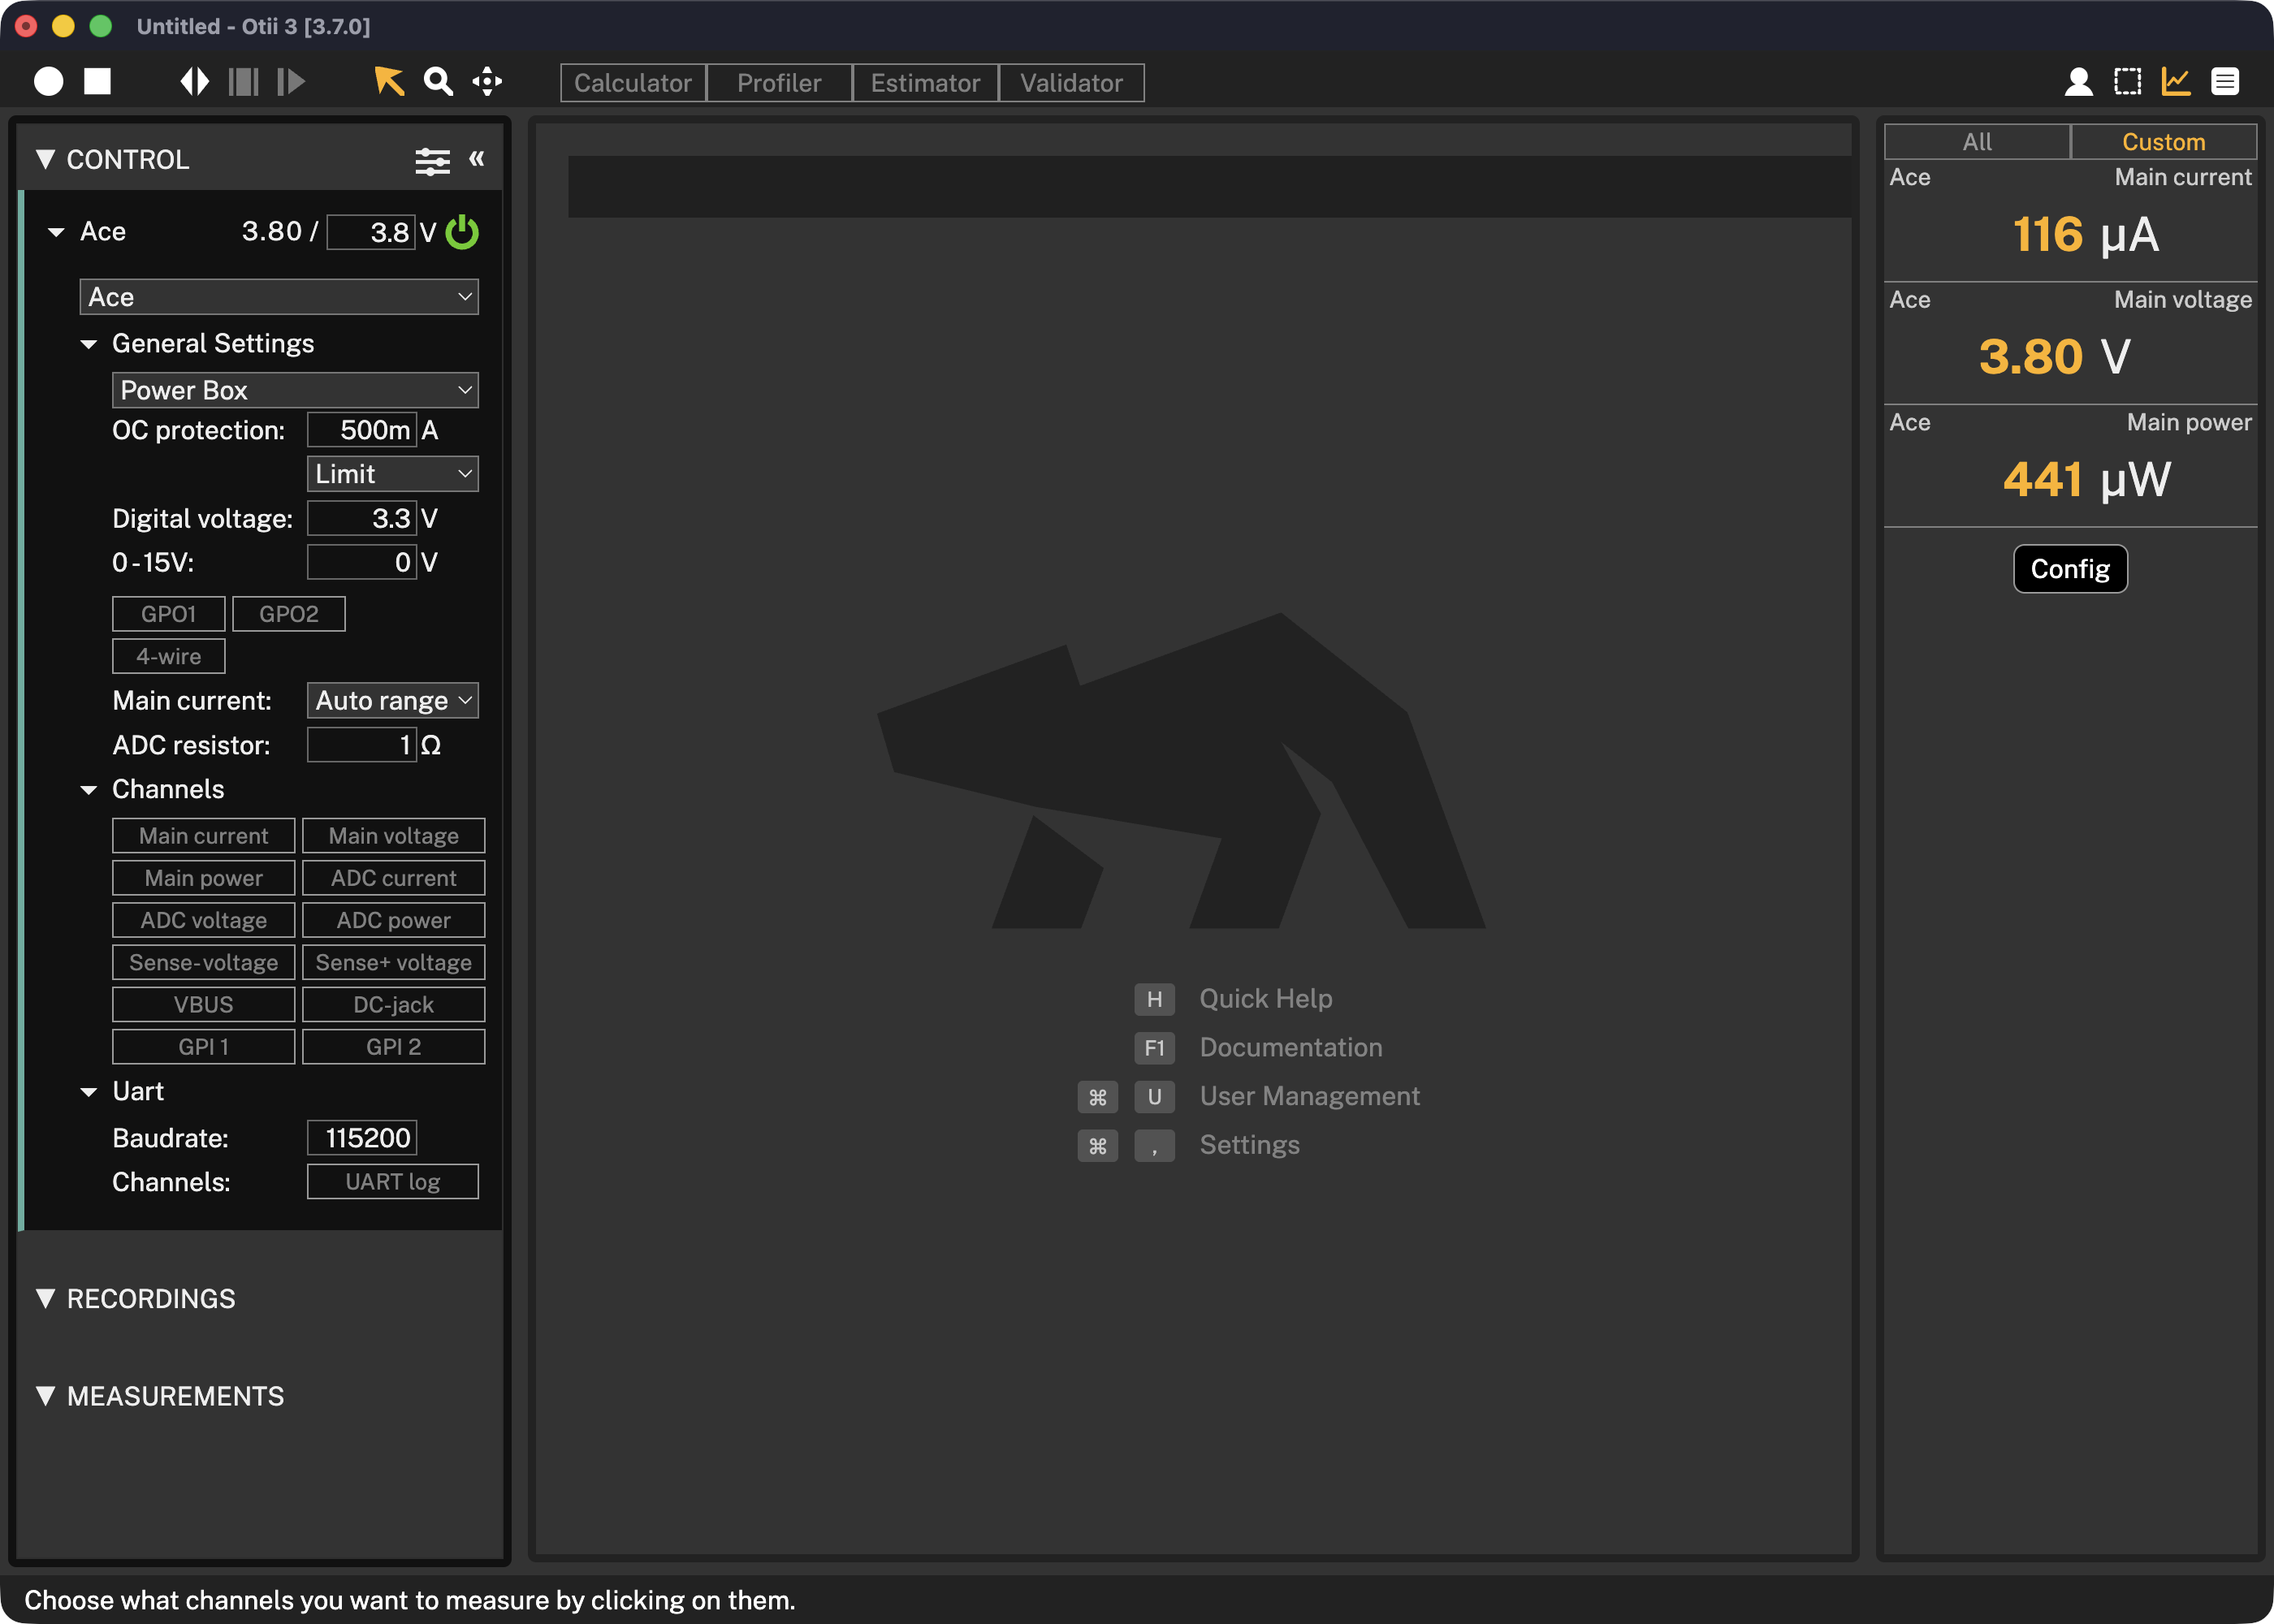Collapse the Ace device tree row

point(56,232)
